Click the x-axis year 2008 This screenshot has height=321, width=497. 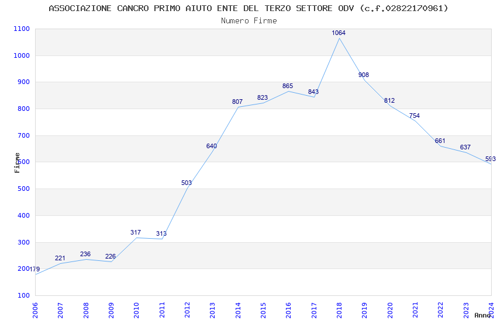pos(86,310)
